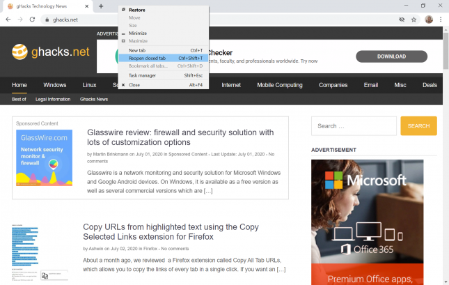Open the Internet category
The width and height of the screenshot is (449, 285).
(x=231, y=85)
